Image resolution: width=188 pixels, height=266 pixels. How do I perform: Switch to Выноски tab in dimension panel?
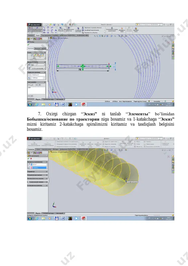38,49
